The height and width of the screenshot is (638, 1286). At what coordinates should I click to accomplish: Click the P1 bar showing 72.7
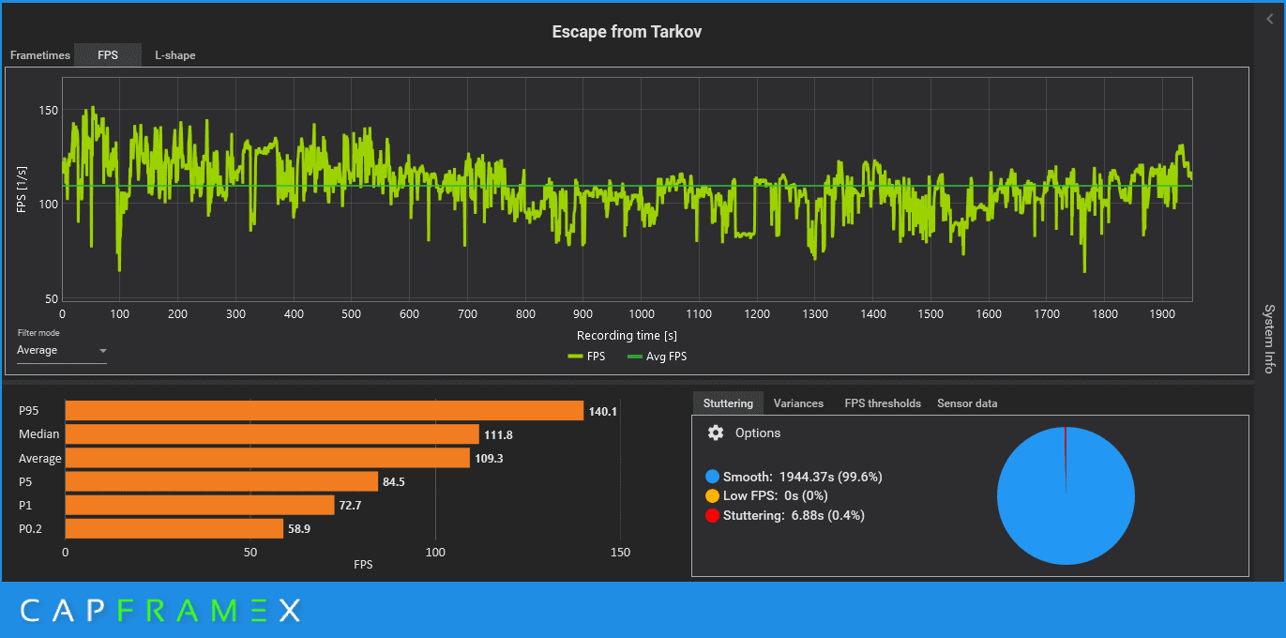pos(200,505)
